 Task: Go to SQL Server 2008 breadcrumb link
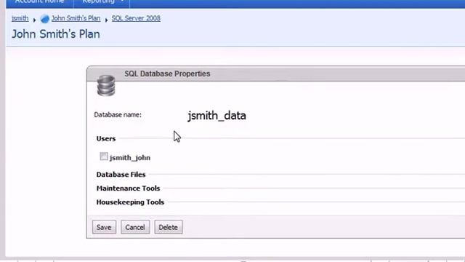coord(136,18)
